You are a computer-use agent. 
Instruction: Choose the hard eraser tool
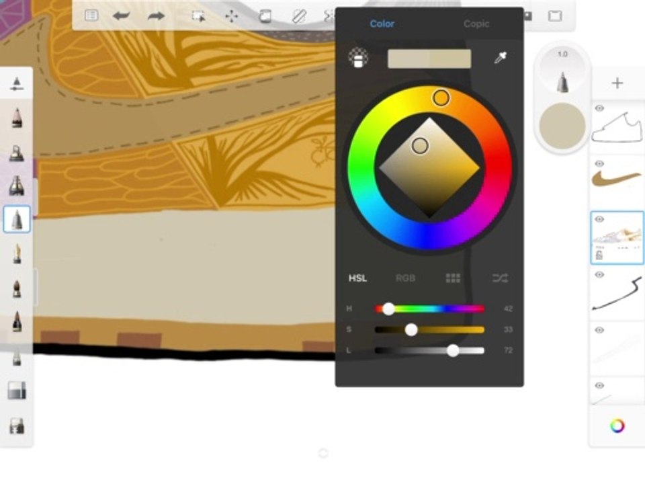[x=17, y=391]
